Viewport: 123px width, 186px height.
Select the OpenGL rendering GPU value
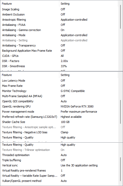[77, 106]
